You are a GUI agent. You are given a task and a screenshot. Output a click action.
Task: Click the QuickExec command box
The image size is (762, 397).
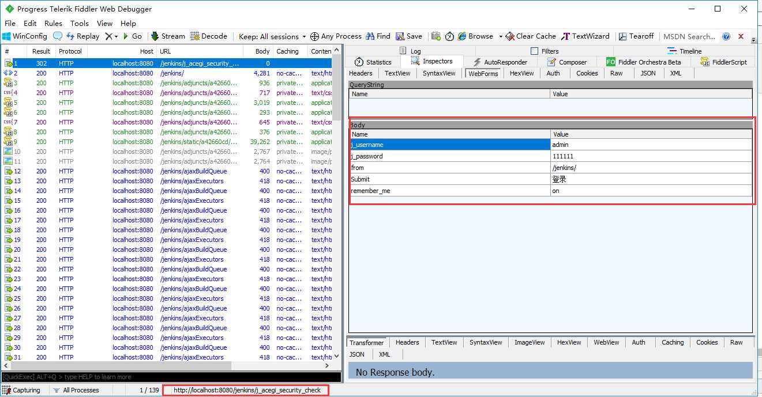coord(171,377)
